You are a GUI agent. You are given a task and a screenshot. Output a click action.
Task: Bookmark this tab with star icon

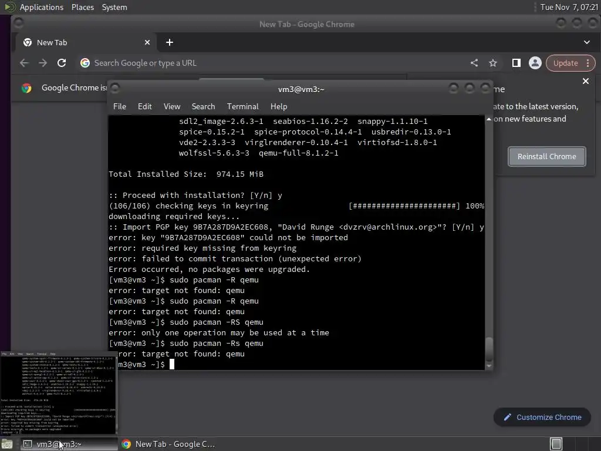pos(493,63)
